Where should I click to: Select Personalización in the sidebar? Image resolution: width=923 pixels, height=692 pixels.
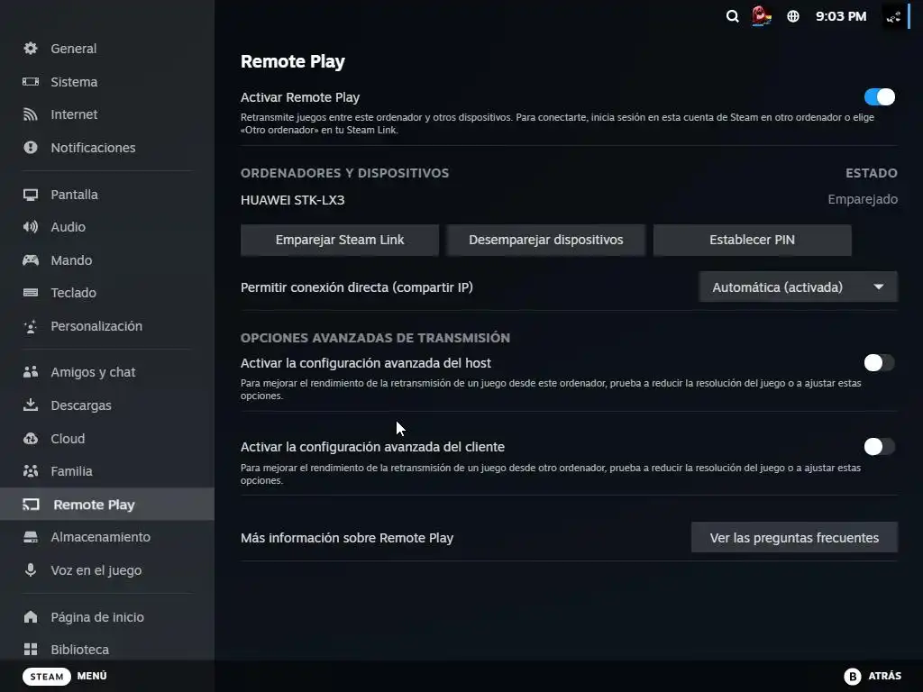point(107,326)
